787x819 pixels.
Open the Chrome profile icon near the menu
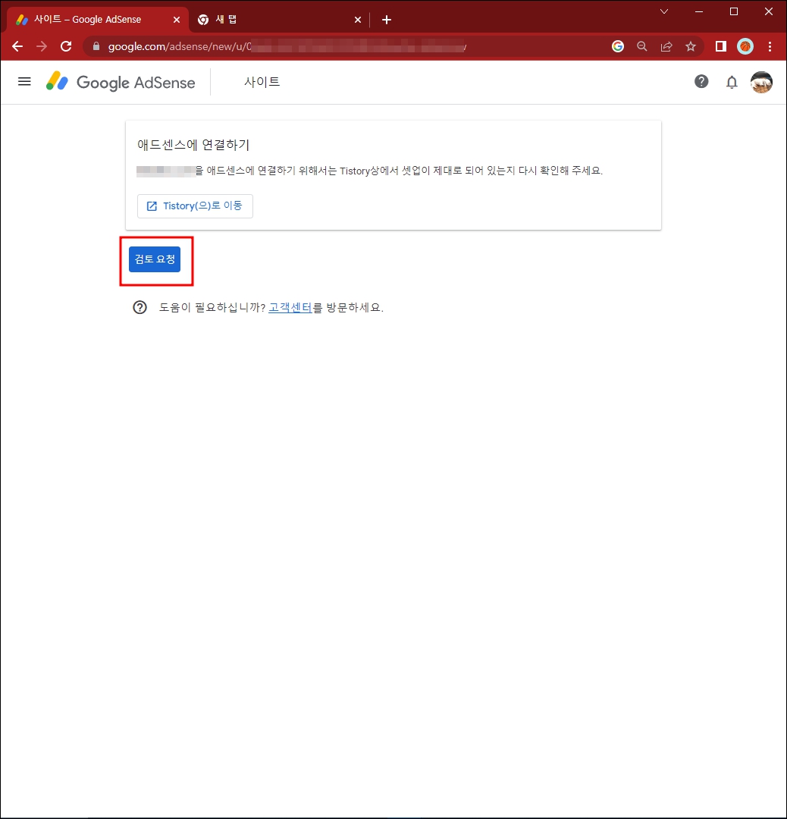[x=745, y=46]
